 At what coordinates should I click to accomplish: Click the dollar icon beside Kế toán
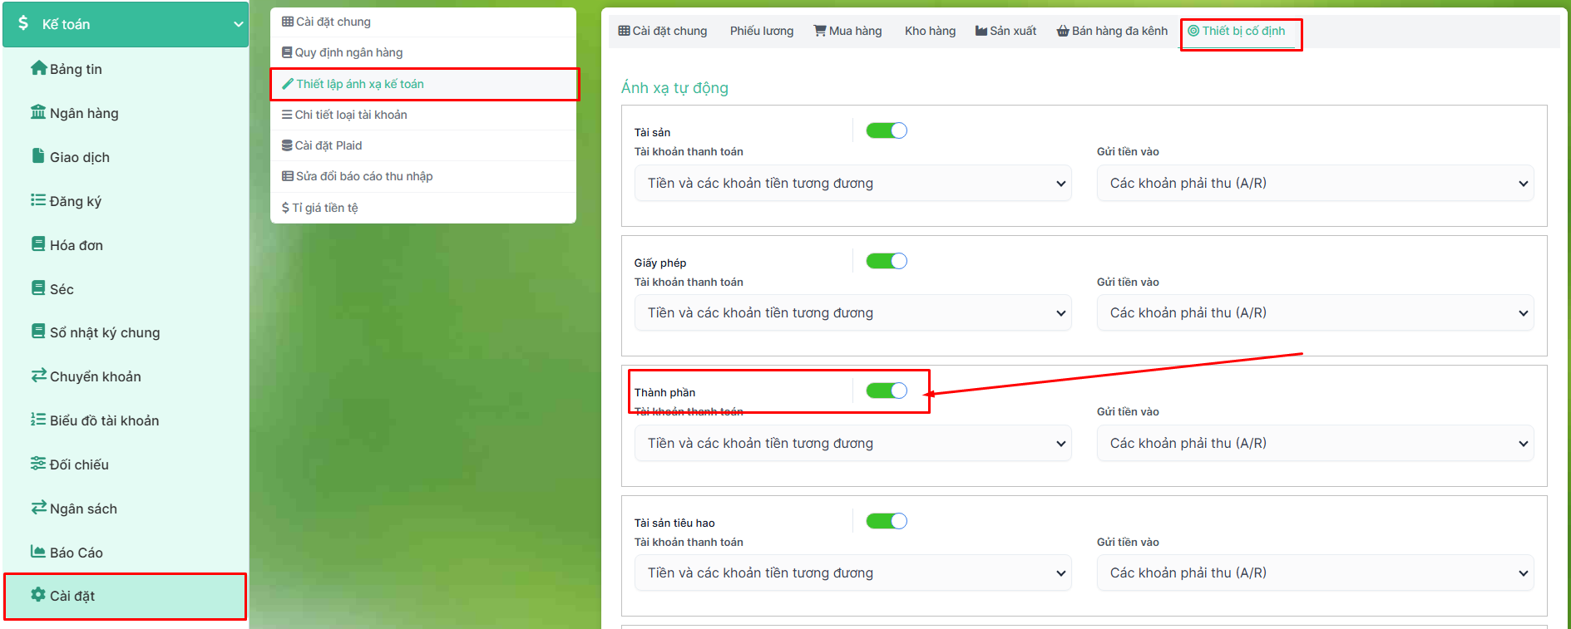coord(23,23)
